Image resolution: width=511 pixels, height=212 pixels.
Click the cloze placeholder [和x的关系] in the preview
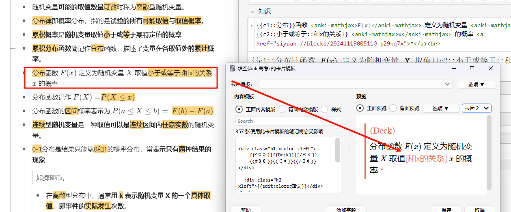(426, 159)
